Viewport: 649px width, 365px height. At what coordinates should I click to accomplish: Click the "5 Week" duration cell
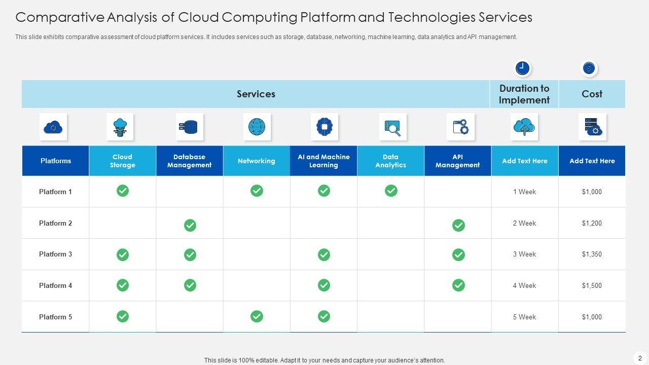coord(524,317)
